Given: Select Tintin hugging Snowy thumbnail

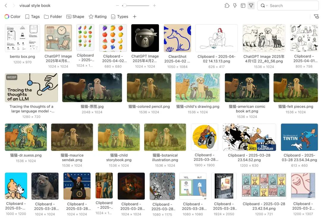Looking at the screenshot, I should pos(16,186).
